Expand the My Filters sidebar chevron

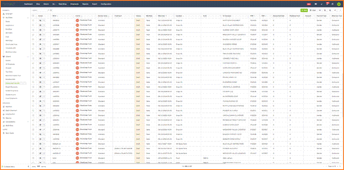(x=28, y=18)
